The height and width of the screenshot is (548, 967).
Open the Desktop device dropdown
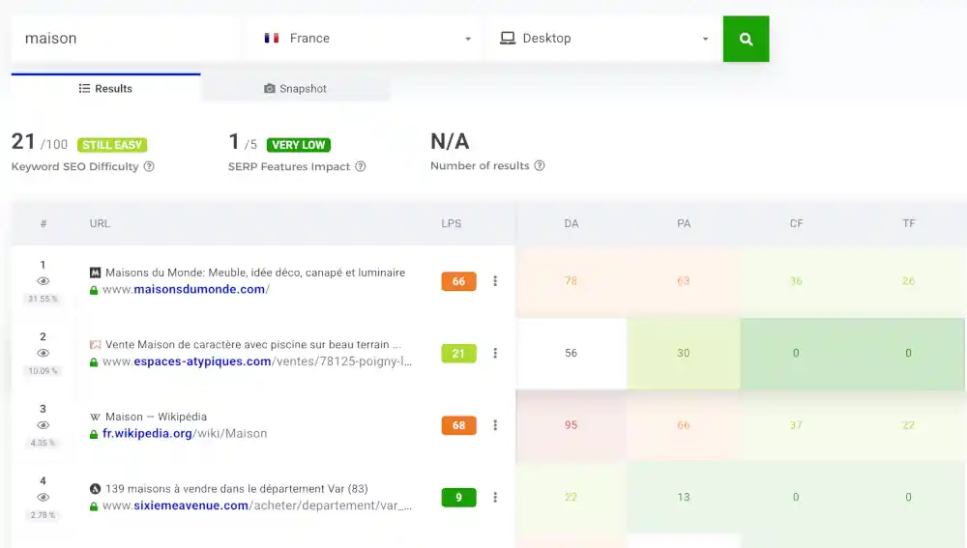(603, 39)
